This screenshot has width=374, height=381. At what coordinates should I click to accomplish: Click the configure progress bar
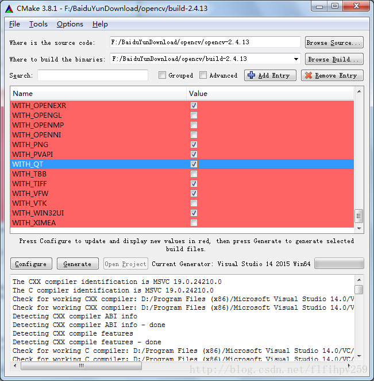click(339, 263)
